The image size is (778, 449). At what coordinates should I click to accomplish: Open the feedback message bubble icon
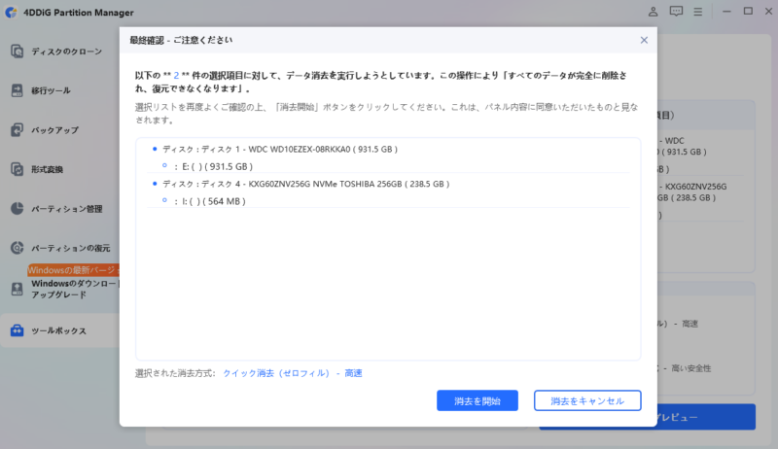click(676, 12)
